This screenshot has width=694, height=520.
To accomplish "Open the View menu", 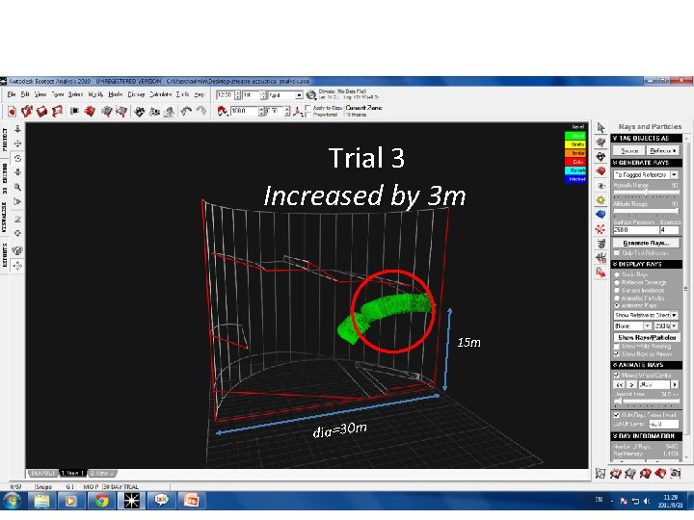I will click(x=40, y=94).
